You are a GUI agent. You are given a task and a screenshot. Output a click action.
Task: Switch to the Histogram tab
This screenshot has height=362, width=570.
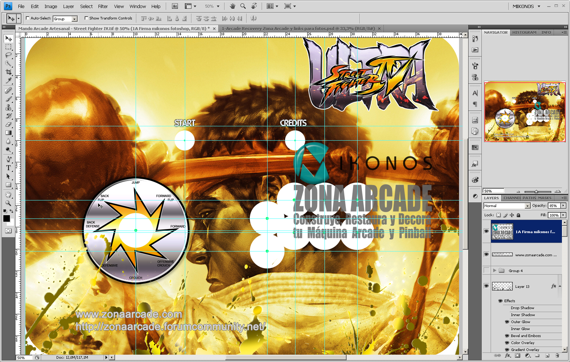(x=524, y=32)
